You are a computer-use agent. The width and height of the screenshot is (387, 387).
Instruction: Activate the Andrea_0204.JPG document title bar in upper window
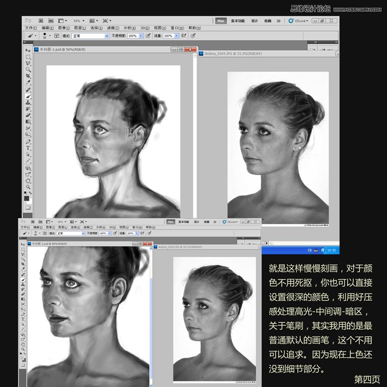[269, 54]
